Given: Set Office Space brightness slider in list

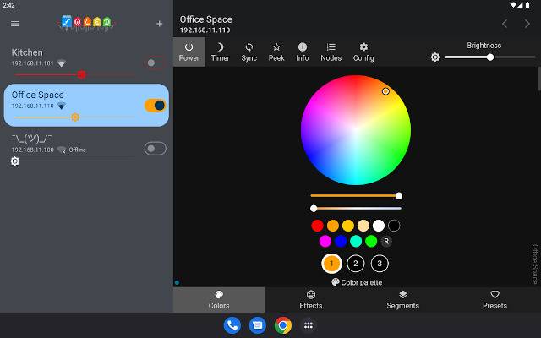Looking at the screenshot, I should pyautogui.click(x=74, y=117).
